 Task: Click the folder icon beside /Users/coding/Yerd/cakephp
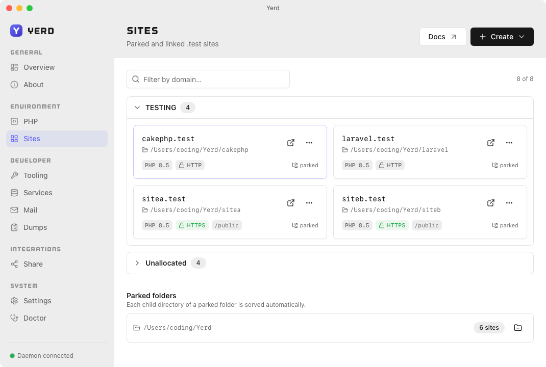(x=145, y=150)
